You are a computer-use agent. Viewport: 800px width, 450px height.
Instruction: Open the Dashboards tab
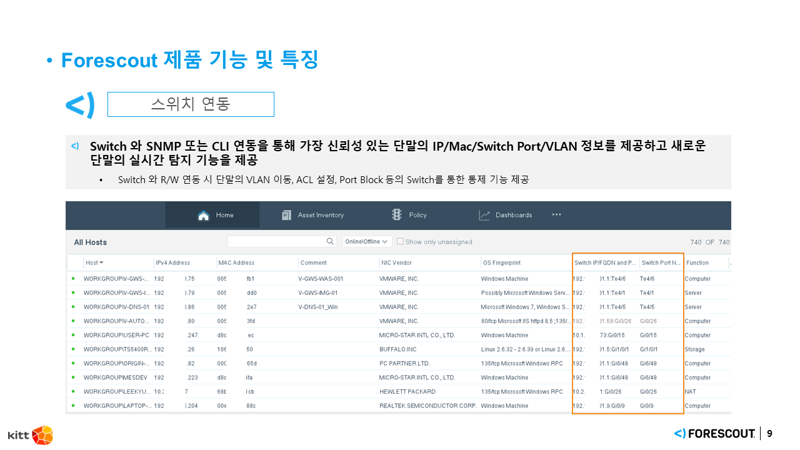[513, 215]
